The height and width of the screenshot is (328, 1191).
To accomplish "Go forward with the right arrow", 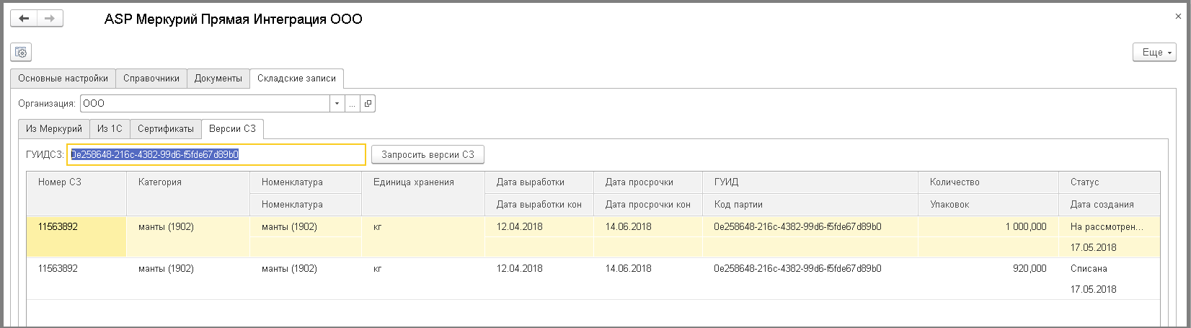I will click(50, 19).
